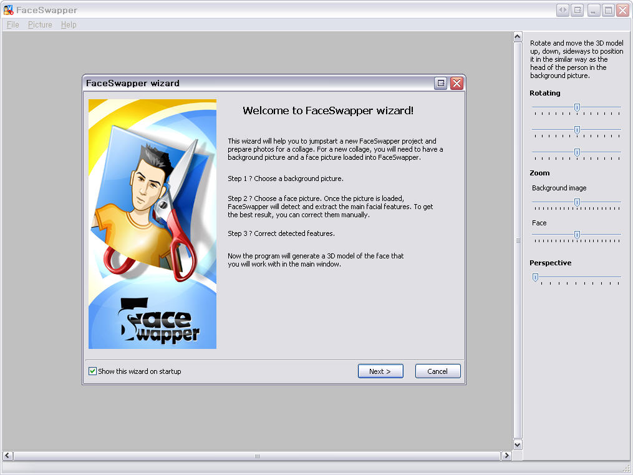Click the Background image zoom slider handle
The image size is (633, 475).
pyautogui.click(x=577, y=202)
